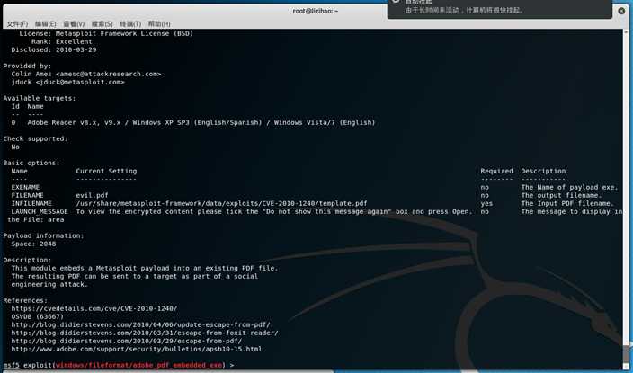The height and width of the screenshot is (373, 633).
Task: Click the update-escape-from-pdf blog URL
Action: [140, 324]
